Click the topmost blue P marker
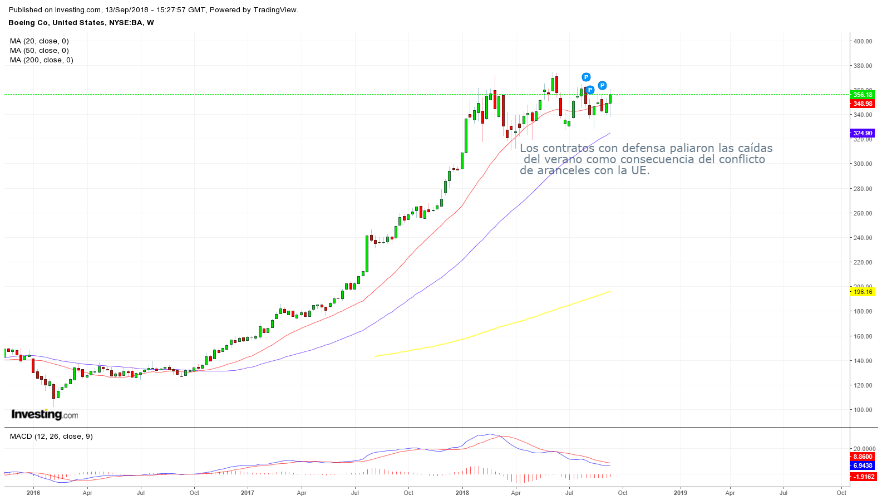882x500 pixels. pyautogui.click(x=586, y=77)
